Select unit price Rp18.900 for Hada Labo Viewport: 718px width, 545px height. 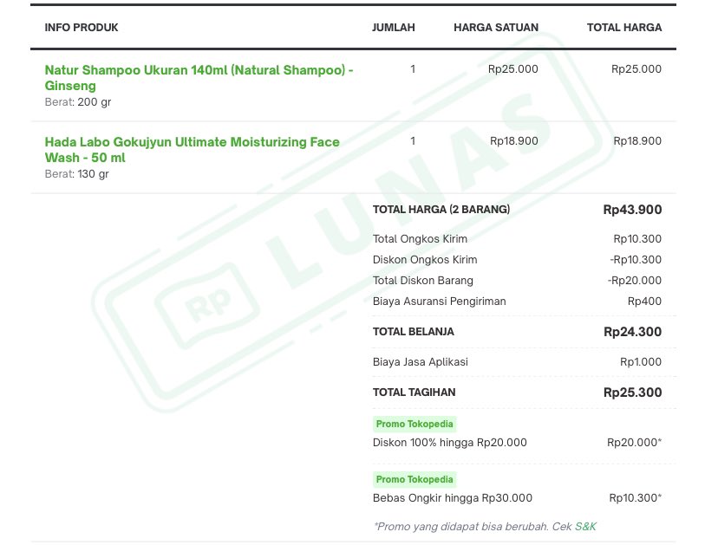pos(513,141)
